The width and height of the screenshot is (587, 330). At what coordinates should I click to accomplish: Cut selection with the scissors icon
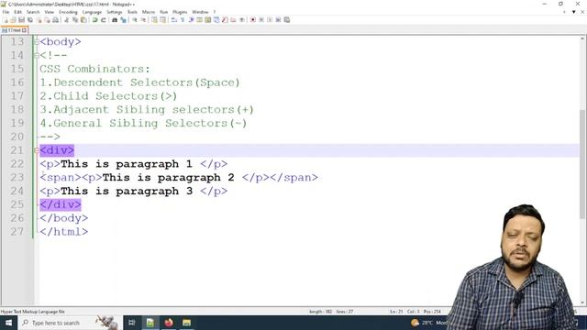click(x=67, y=20)
